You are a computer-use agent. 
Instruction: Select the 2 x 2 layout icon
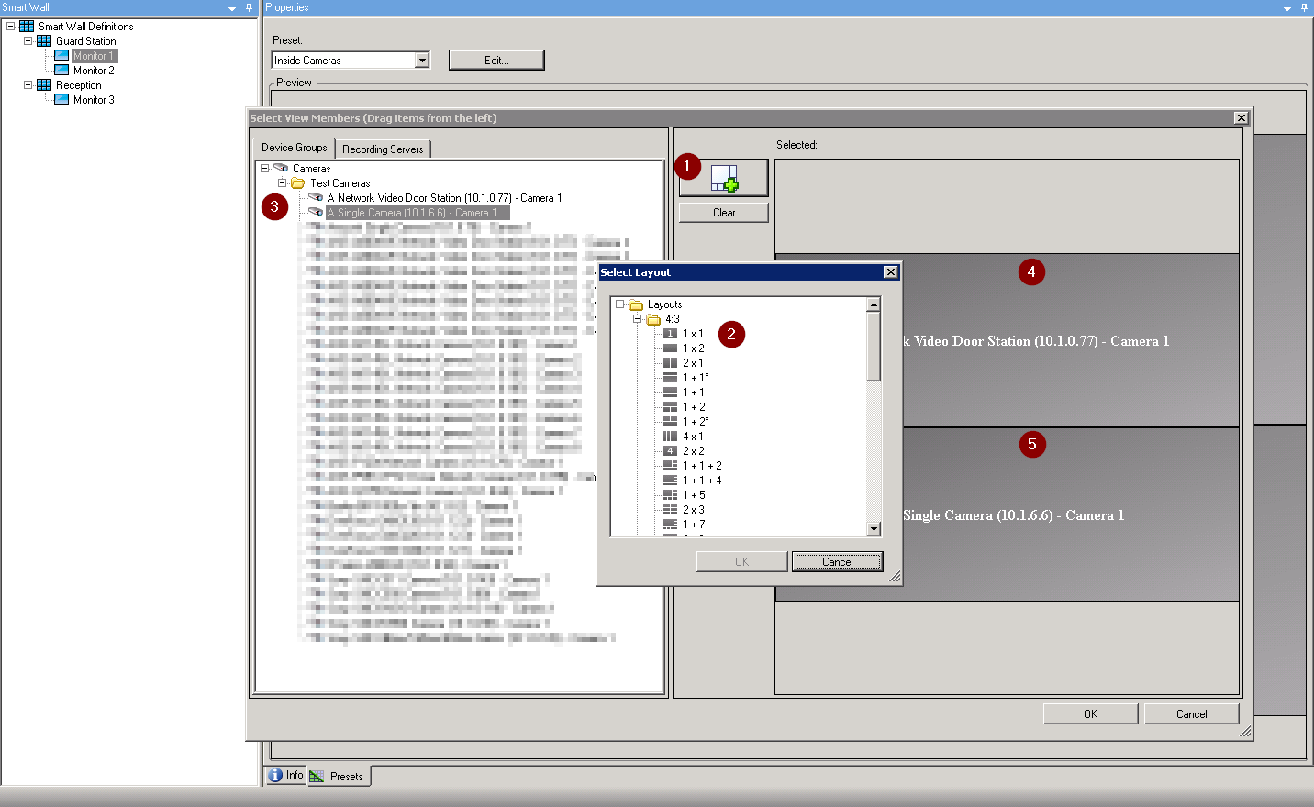click(670, 450)
